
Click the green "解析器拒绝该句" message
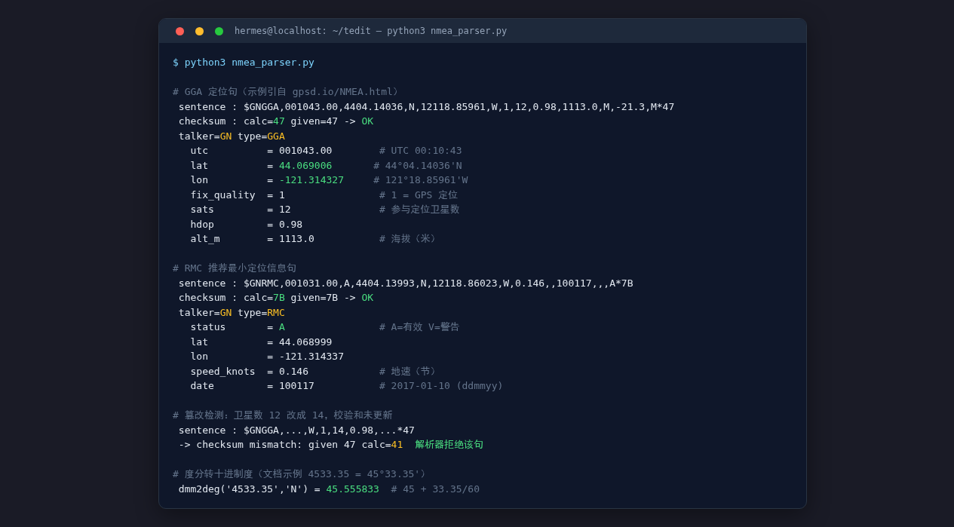449,445
